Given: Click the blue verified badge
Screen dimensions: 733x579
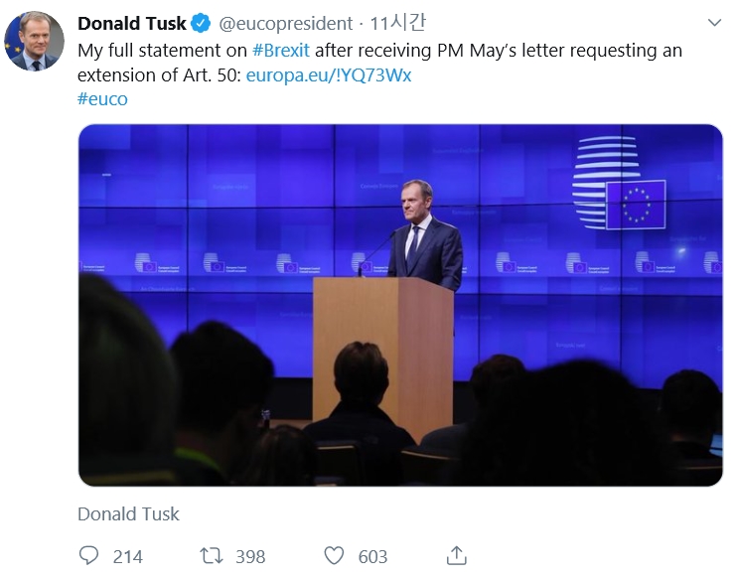Looking at the screenshot, I should click(x=200, y=23).
